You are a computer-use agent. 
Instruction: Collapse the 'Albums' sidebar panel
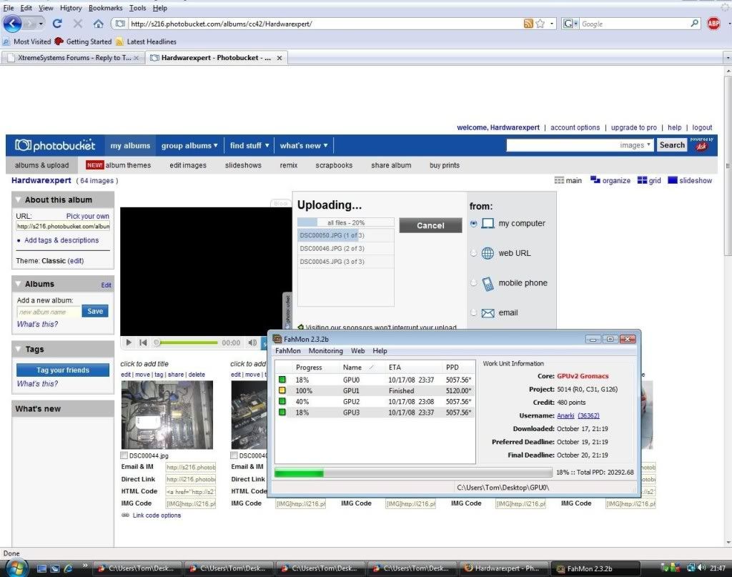18,283
